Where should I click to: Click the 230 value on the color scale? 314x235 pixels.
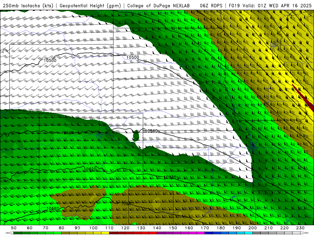[x=301, y=228]
